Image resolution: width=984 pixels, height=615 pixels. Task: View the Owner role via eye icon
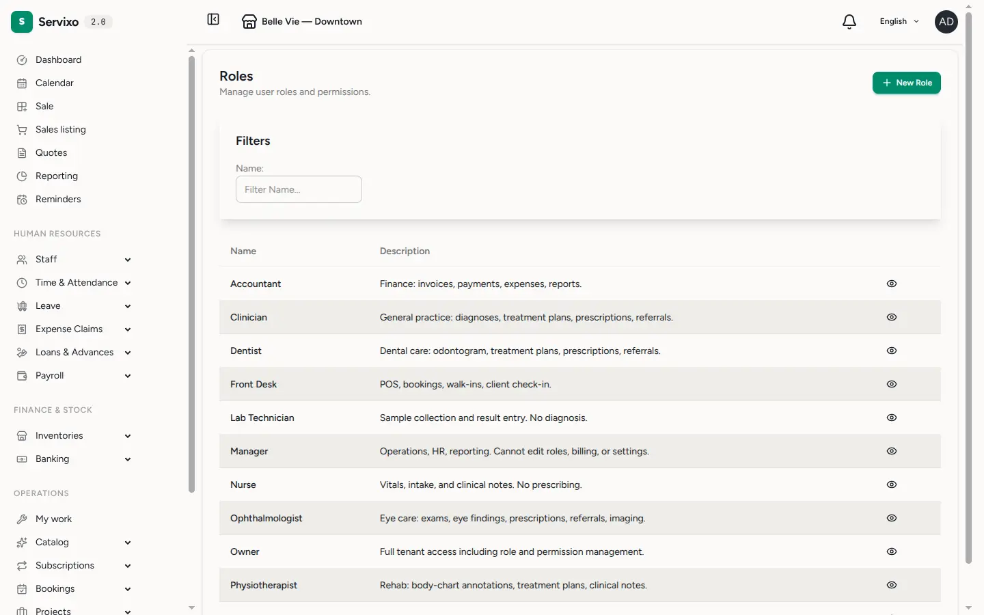[892, 551]
